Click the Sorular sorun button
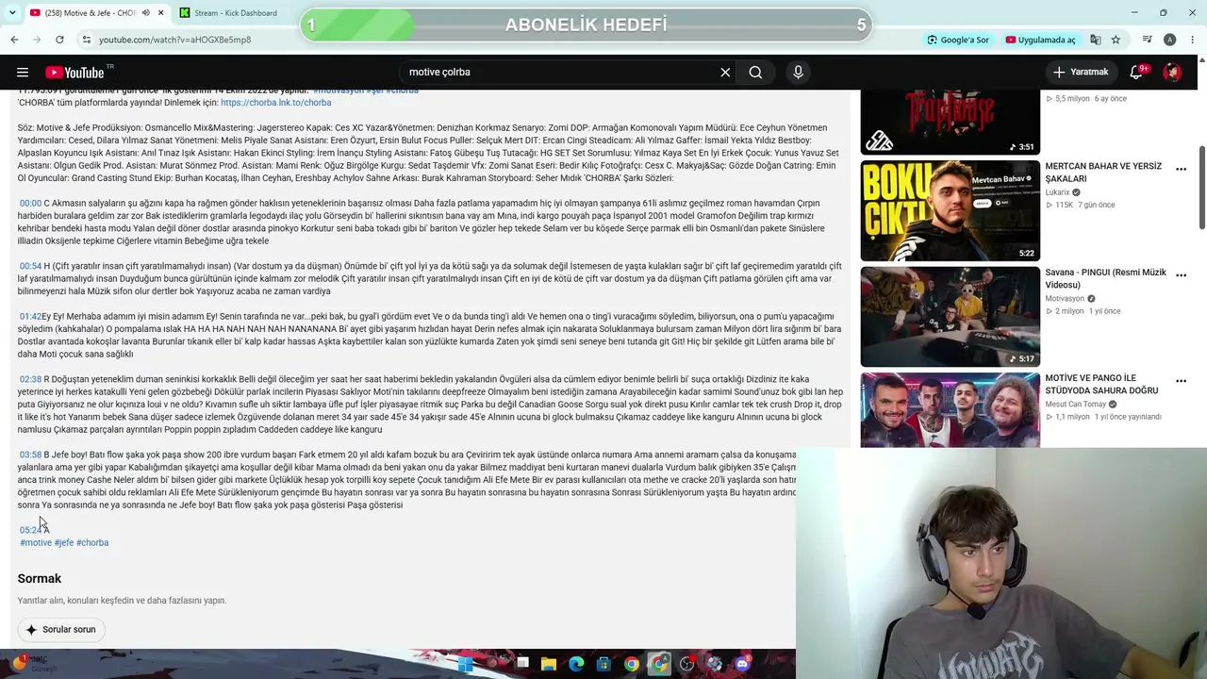This screenshot has width=1207, height=679. pos(61,629)
